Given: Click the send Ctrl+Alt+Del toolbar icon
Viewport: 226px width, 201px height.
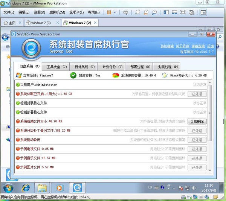Looking at the screenshot, I should (x=125, y=12).
